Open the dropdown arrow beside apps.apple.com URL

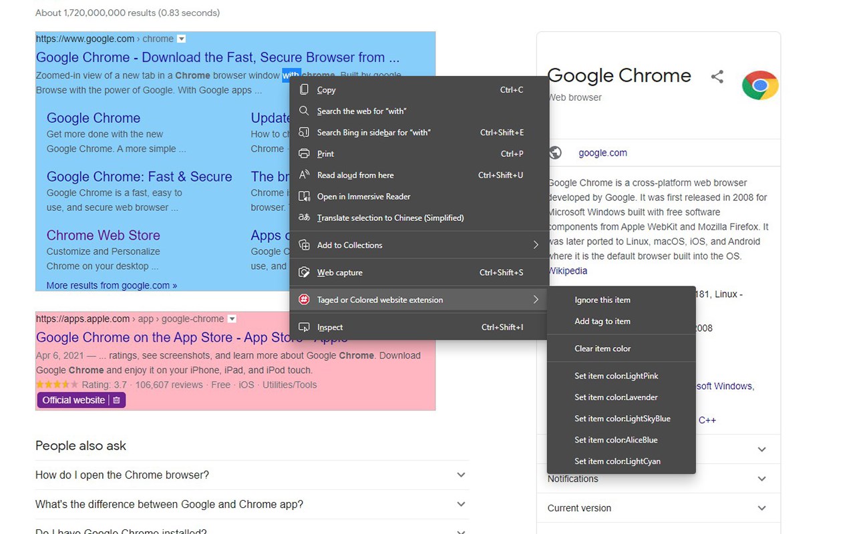click(x=232, y=318)
